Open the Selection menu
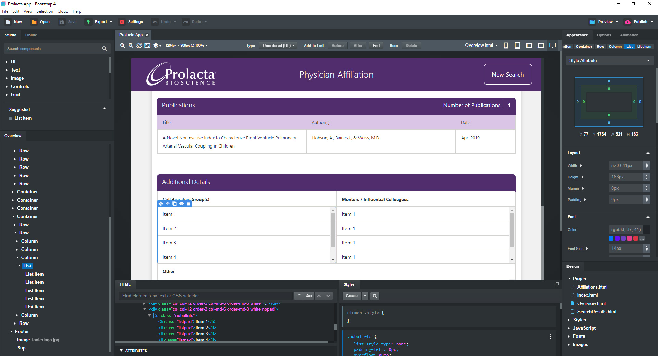Screen dimensions: 658x356 point(45,11)
